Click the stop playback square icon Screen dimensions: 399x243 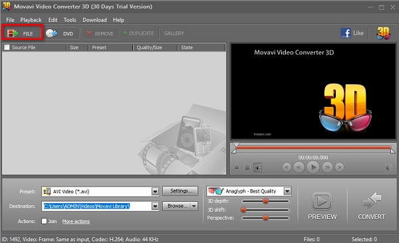click(247, 167)
